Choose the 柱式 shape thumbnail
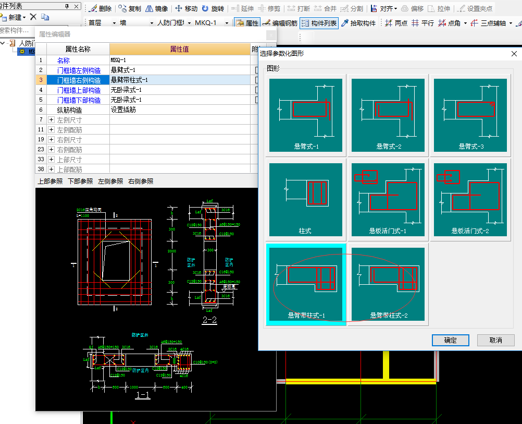 pos(306,200)
